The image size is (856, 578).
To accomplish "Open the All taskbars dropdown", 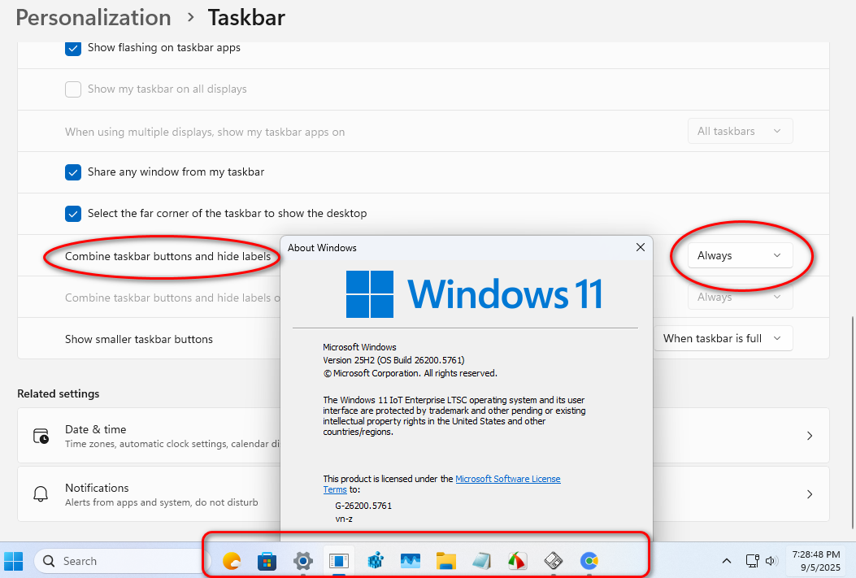I will click(x=740, y=131).
